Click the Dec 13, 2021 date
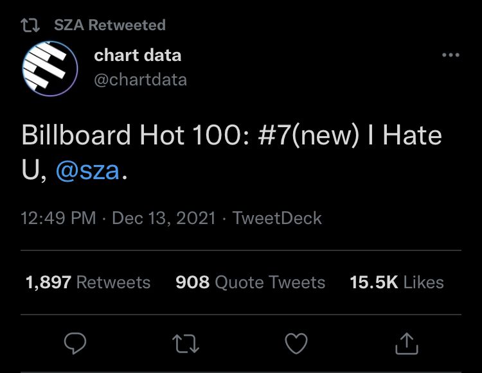 click(x=164, y=218)
